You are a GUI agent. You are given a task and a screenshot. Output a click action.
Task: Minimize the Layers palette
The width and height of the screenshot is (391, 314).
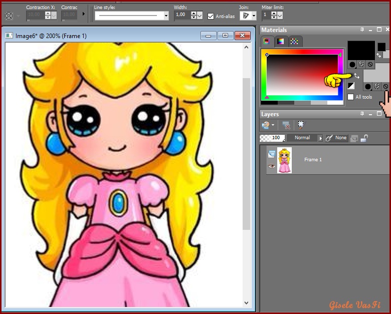click(x=370, y=114)
